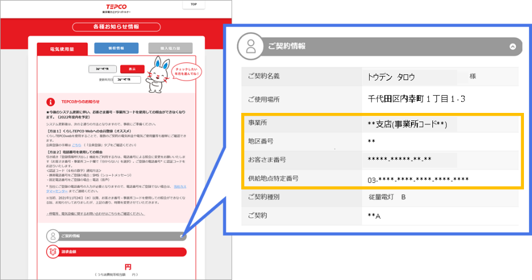532x280 pixels.
Task: Click the yen icon on the 請求金額 bar
Action: tap(52, 252)
